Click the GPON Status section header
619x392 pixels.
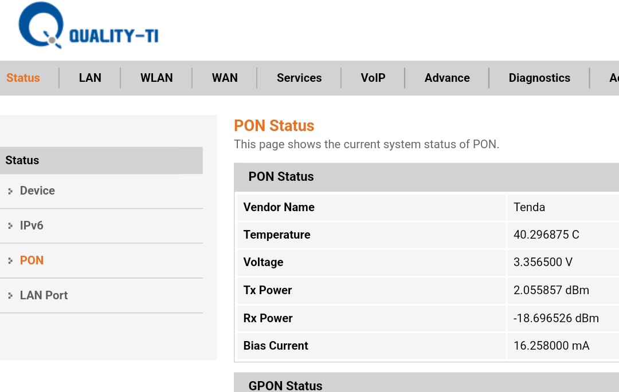tap(285, 385)
